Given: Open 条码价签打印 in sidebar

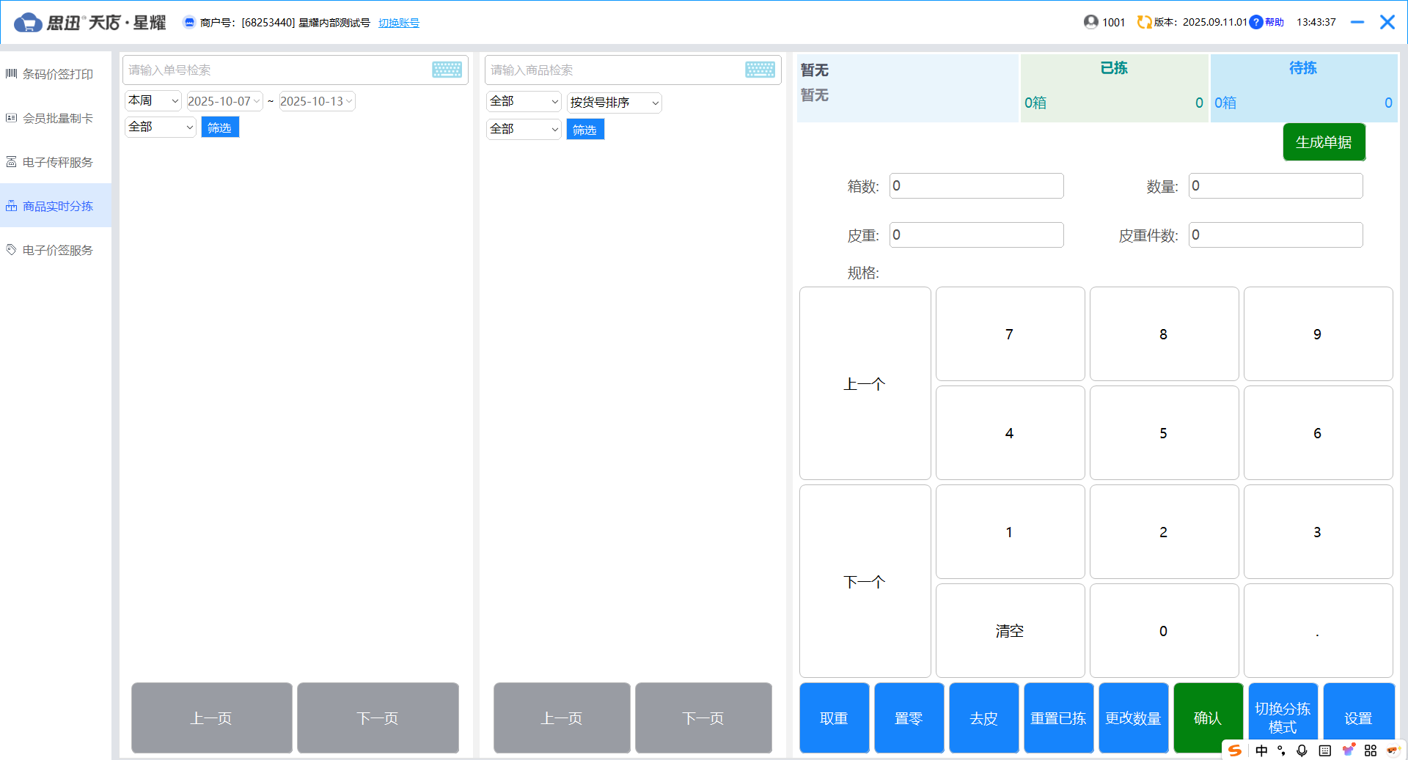Looking at the screenshot, I should point(57,74).
